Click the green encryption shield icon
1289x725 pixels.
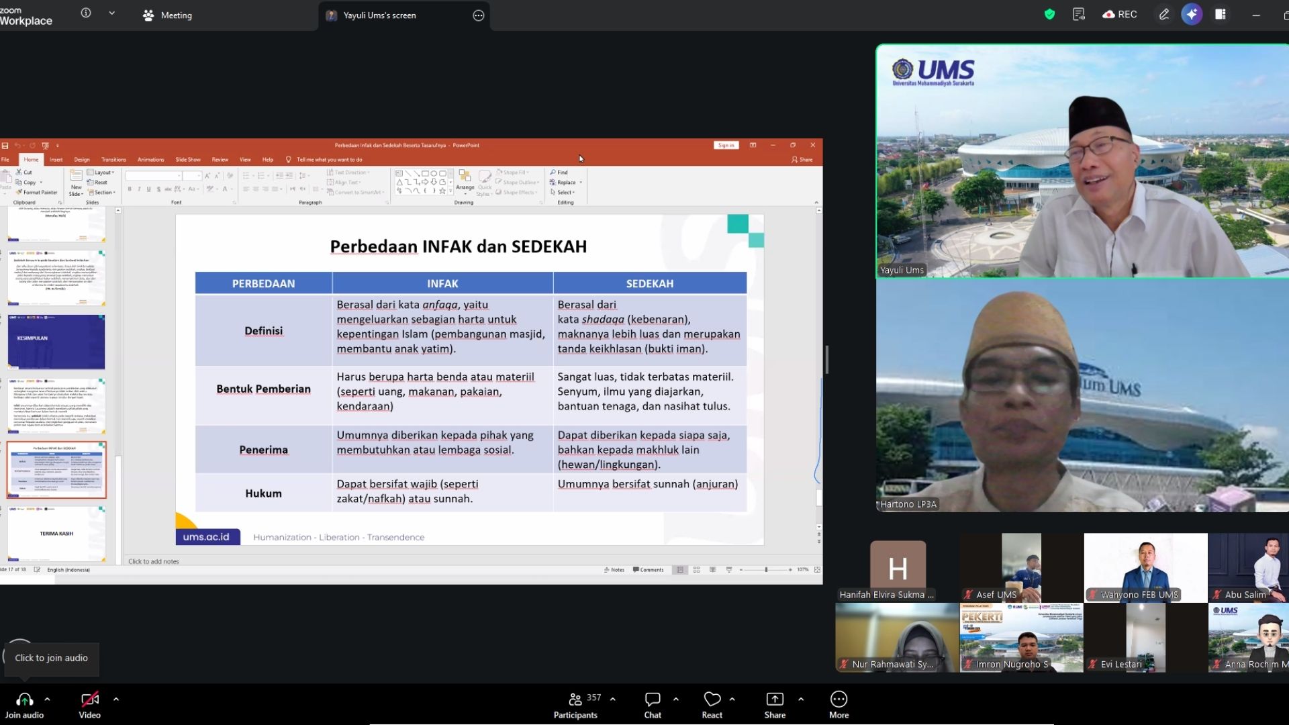point(1049,14)
